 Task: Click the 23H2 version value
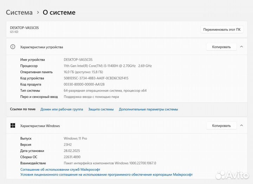(x=67, y=145)
